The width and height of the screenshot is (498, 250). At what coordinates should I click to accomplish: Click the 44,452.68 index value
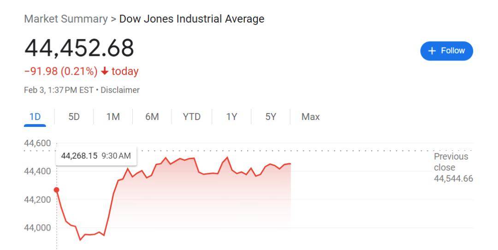point(79,48)
